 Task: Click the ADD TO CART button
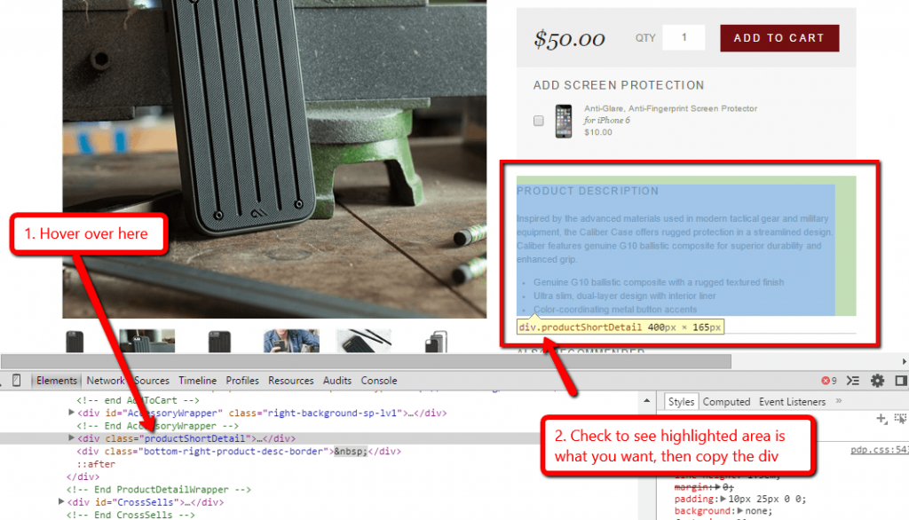(779, 37)
